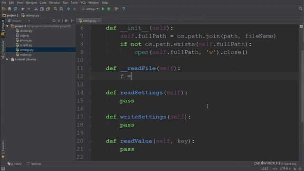The height and width of the screenshot is (171, 304).
Task: Click project1 in the navigation breadcrumb
Action: (x=10, y=15)
